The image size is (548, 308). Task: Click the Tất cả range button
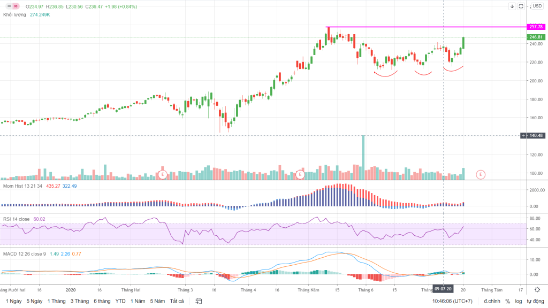pos(177,301)
